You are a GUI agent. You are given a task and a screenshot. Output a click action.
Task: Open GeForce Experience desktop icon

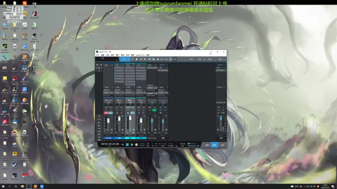point(5,47)
